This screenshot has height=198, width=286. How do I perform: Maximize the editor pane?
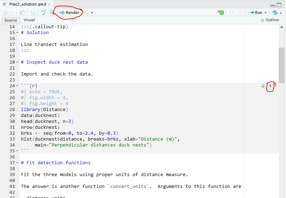[x=279, y=5]
